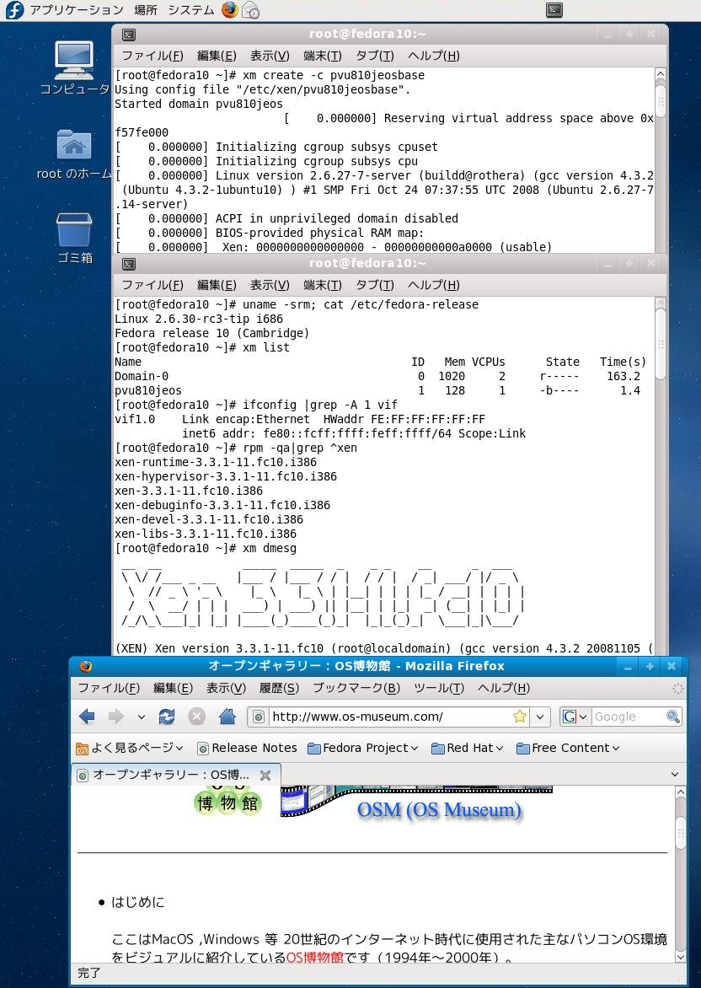Expand the URL bar history dropdown

click(540, 717)
